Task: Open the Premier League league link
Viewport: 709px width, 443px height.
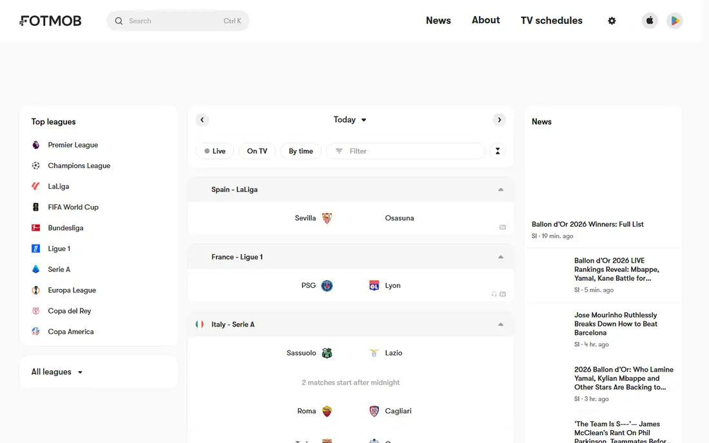Action: pyautogui.click(x=73, y=145)
